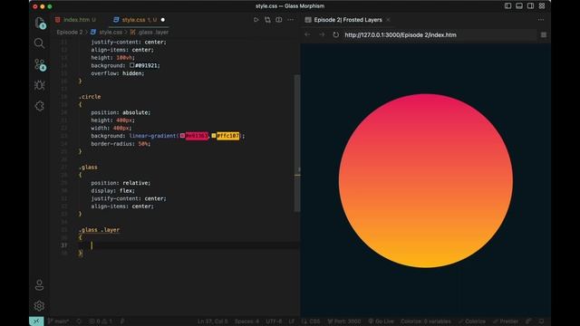Click the editor vertical scrollbar
Screen dimensions: 580x326
pos(297,143)
